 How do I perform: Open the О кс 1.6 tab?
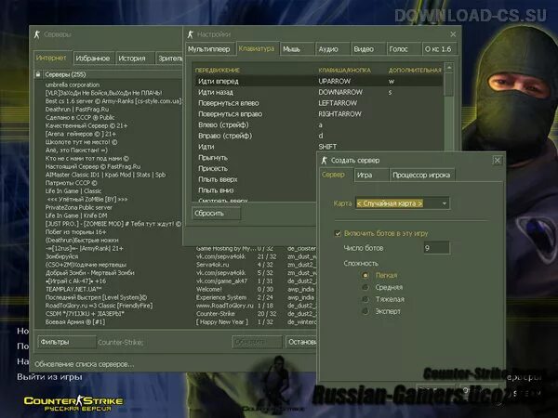pyautogui.click(x=438, y=49)
